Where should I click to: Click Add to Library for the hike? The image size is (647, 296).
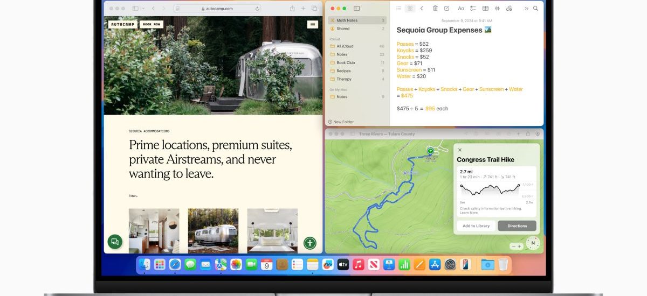476,226
